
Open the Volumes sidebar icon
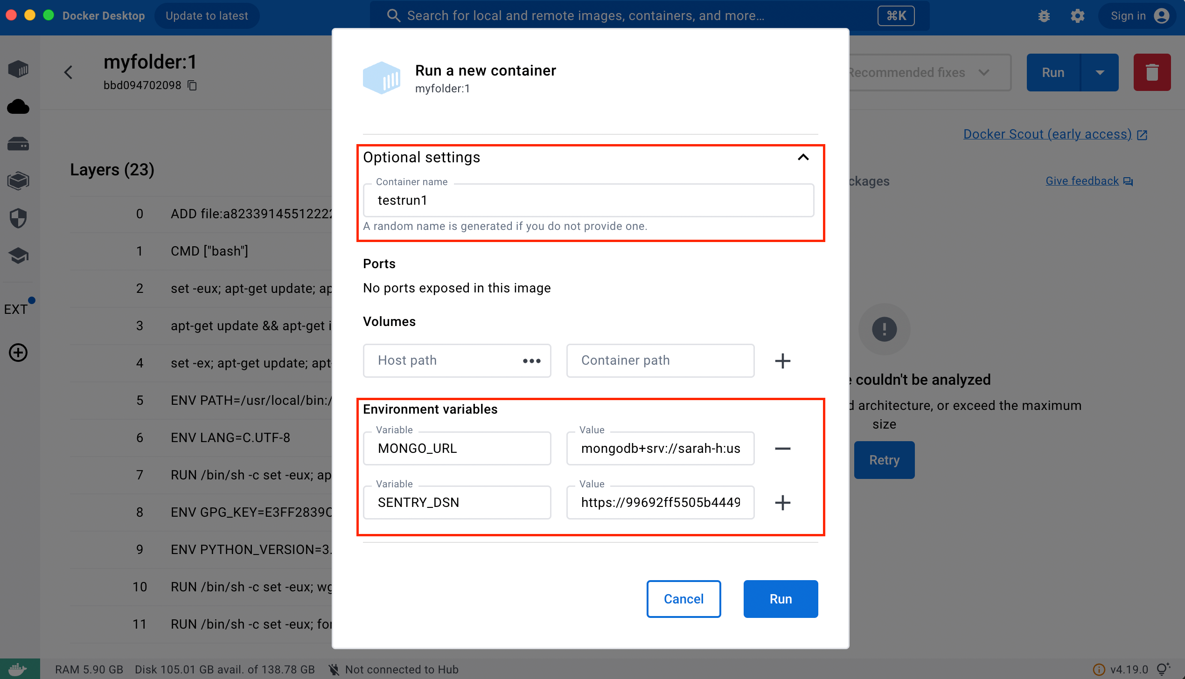click(x=18, y=144)
